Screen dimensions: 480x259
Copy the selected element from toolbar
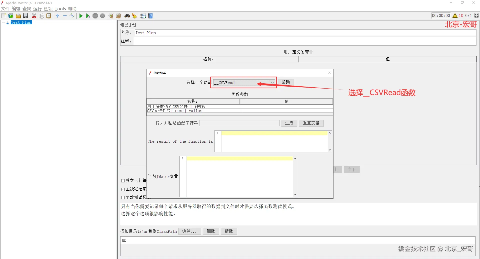tap(42, 16)
